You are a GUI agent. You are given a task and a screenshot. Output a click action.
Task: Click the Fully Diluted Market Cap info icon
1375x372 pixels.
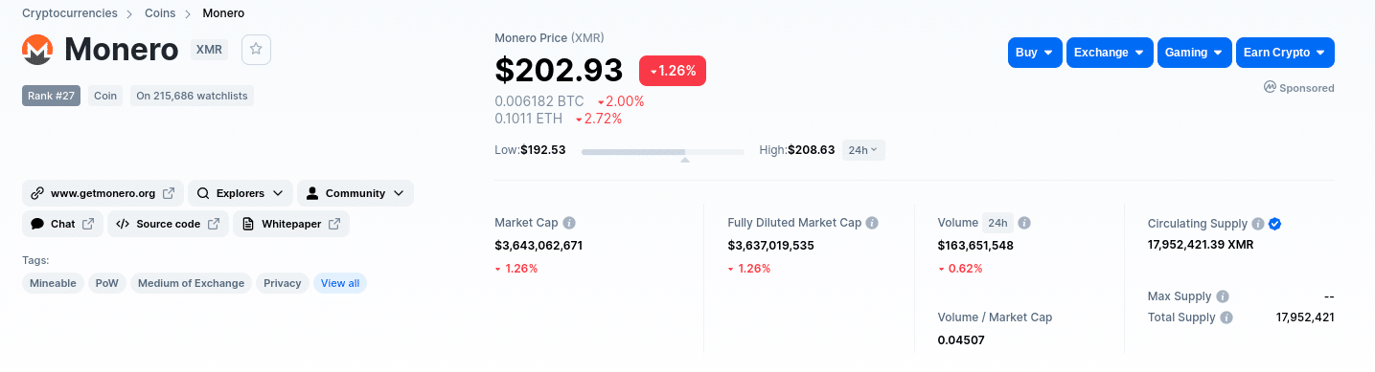click(x=872, y=223)
